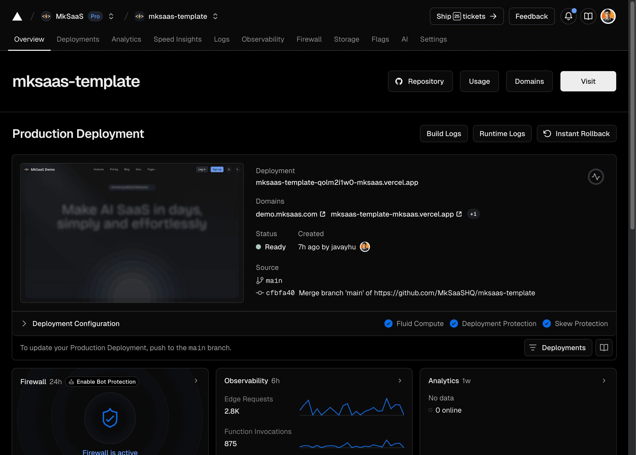The width and height of the screenshot is (636, 455).
Task: Click the user avatar in top bar
Action: [608, 16]
